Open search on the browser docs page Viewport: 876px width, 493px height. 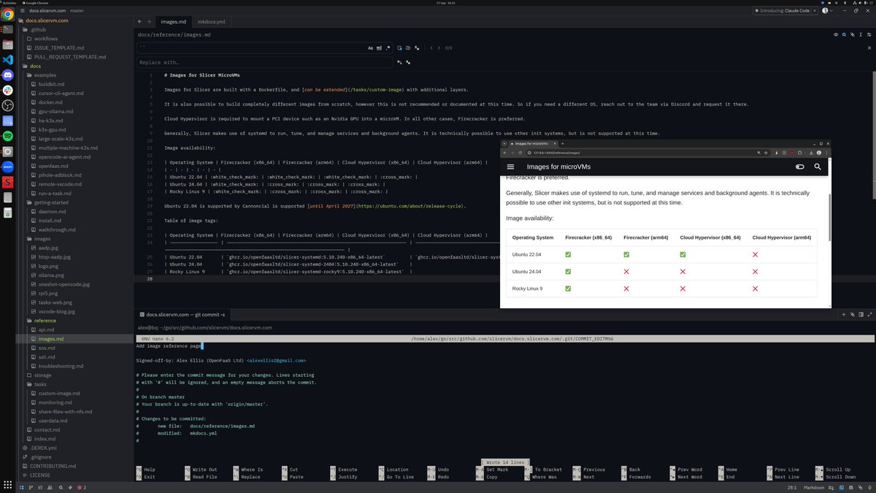pos(818,167)
